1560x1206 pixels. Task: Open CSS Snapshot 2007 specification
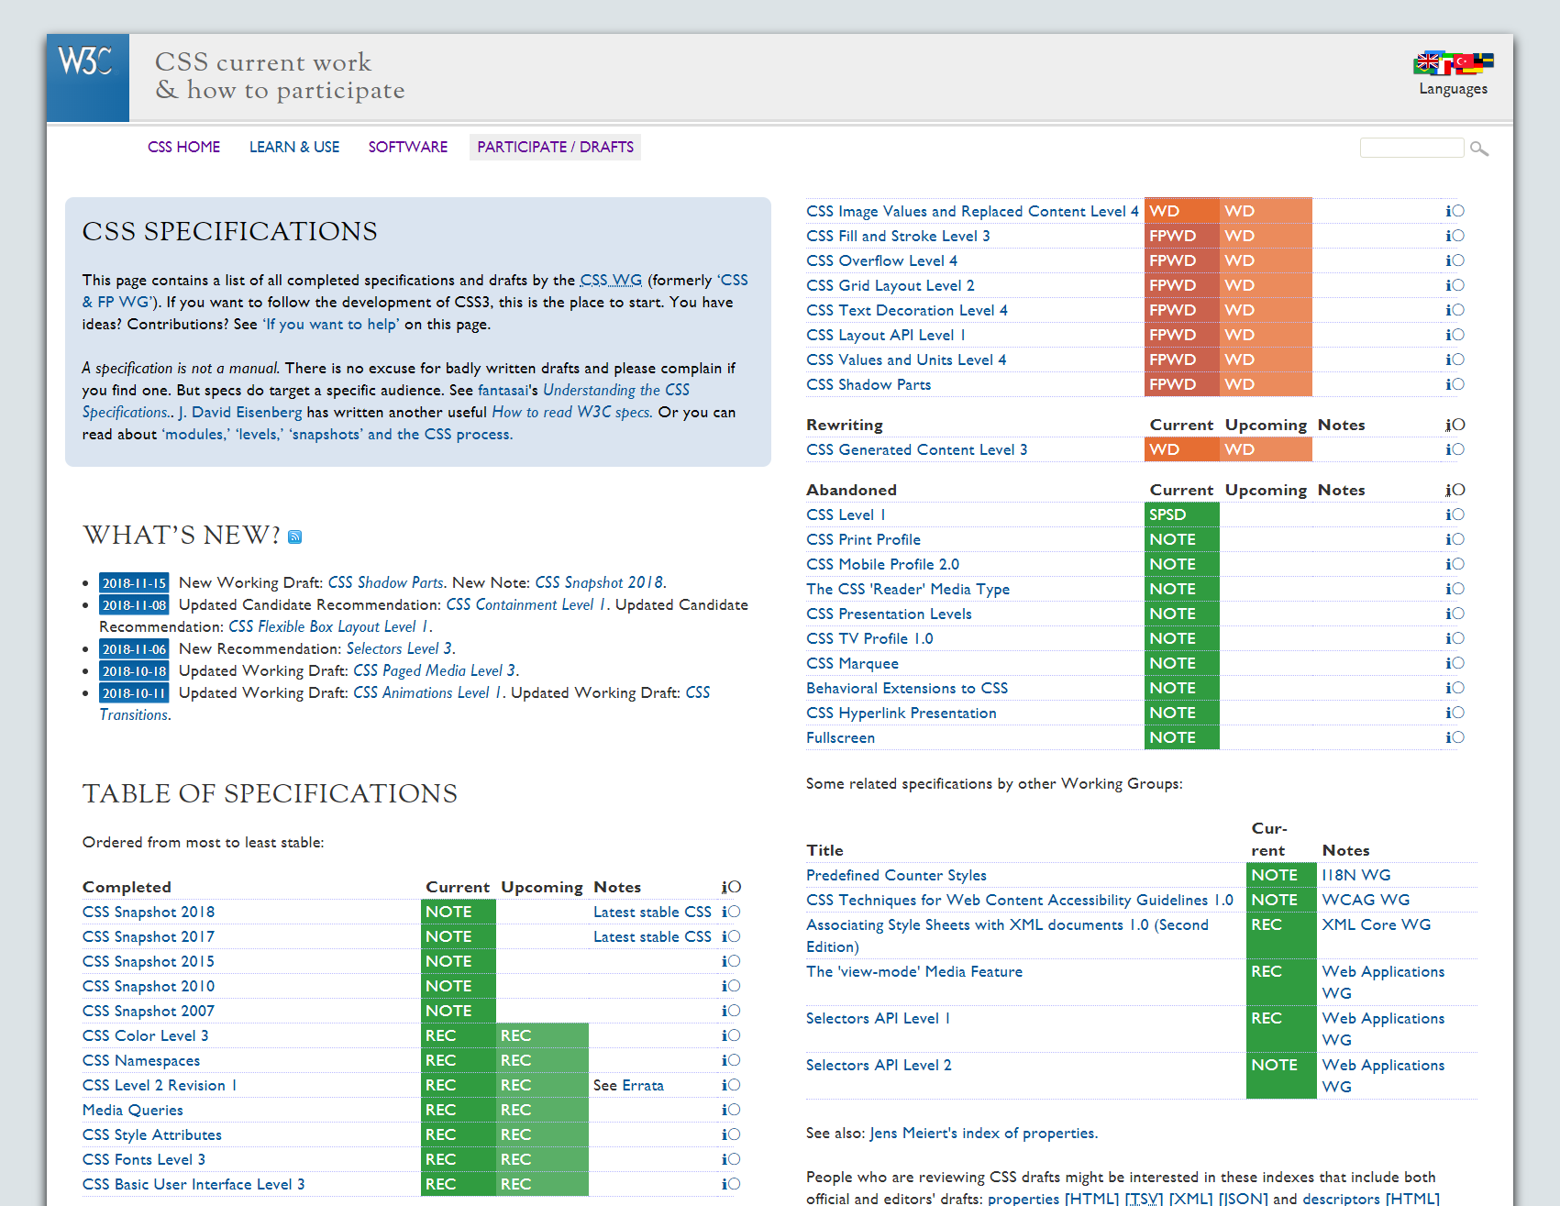(149, 1011)
